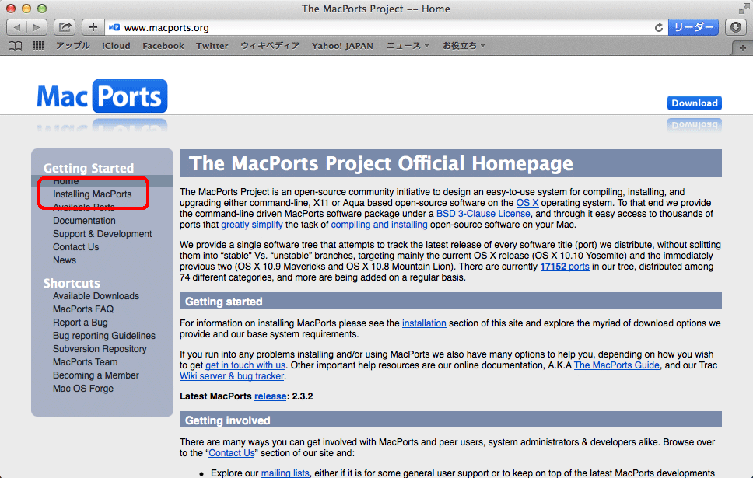Viewport: 753px width, 478px height.
Task: Open News in the sidebar
Action: pos(65,260)
